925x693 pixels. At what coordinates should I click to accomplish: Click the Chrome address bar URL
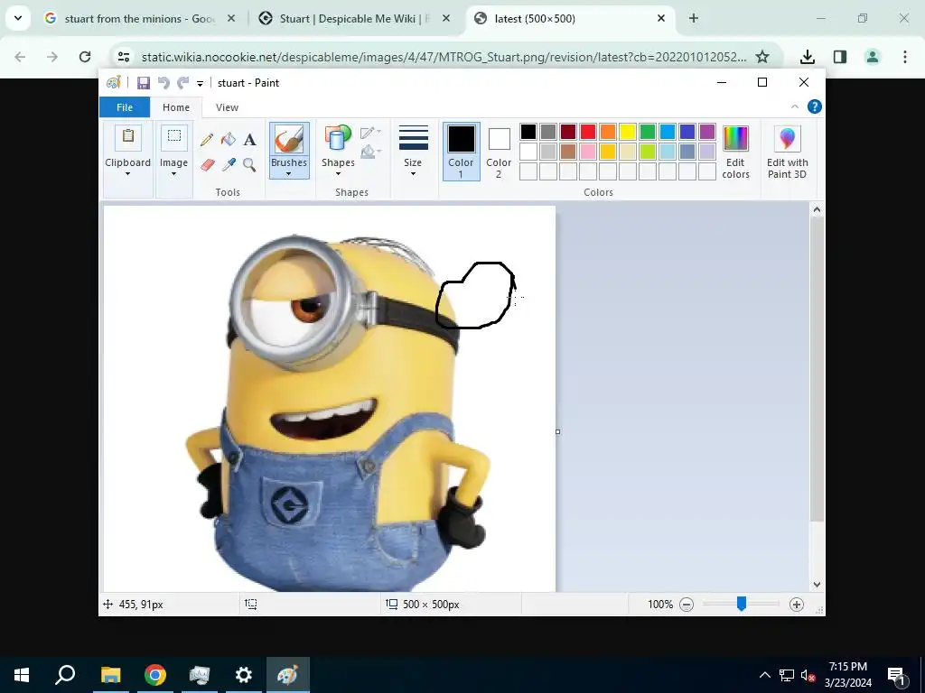pyautogui.click(x=444, y=57)
